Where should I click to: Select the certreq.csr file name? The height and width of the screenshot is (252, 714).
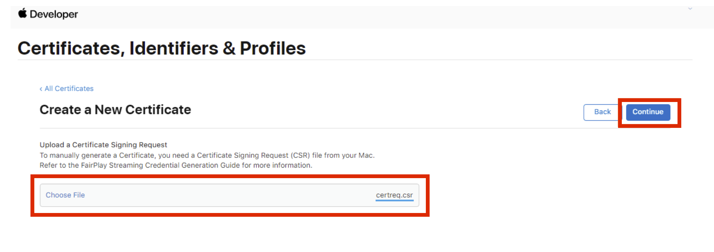click(x=394, y=195)
